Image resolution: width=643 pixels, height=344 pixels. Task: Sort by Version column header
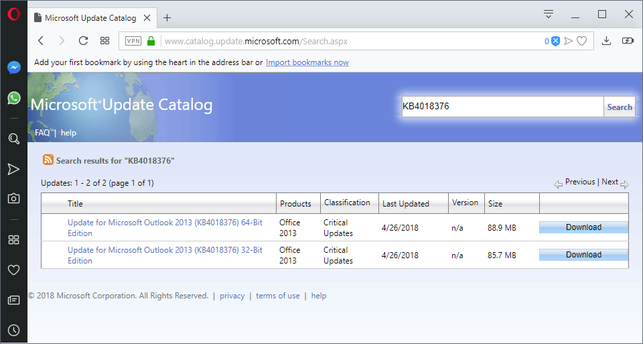[465, 203]
